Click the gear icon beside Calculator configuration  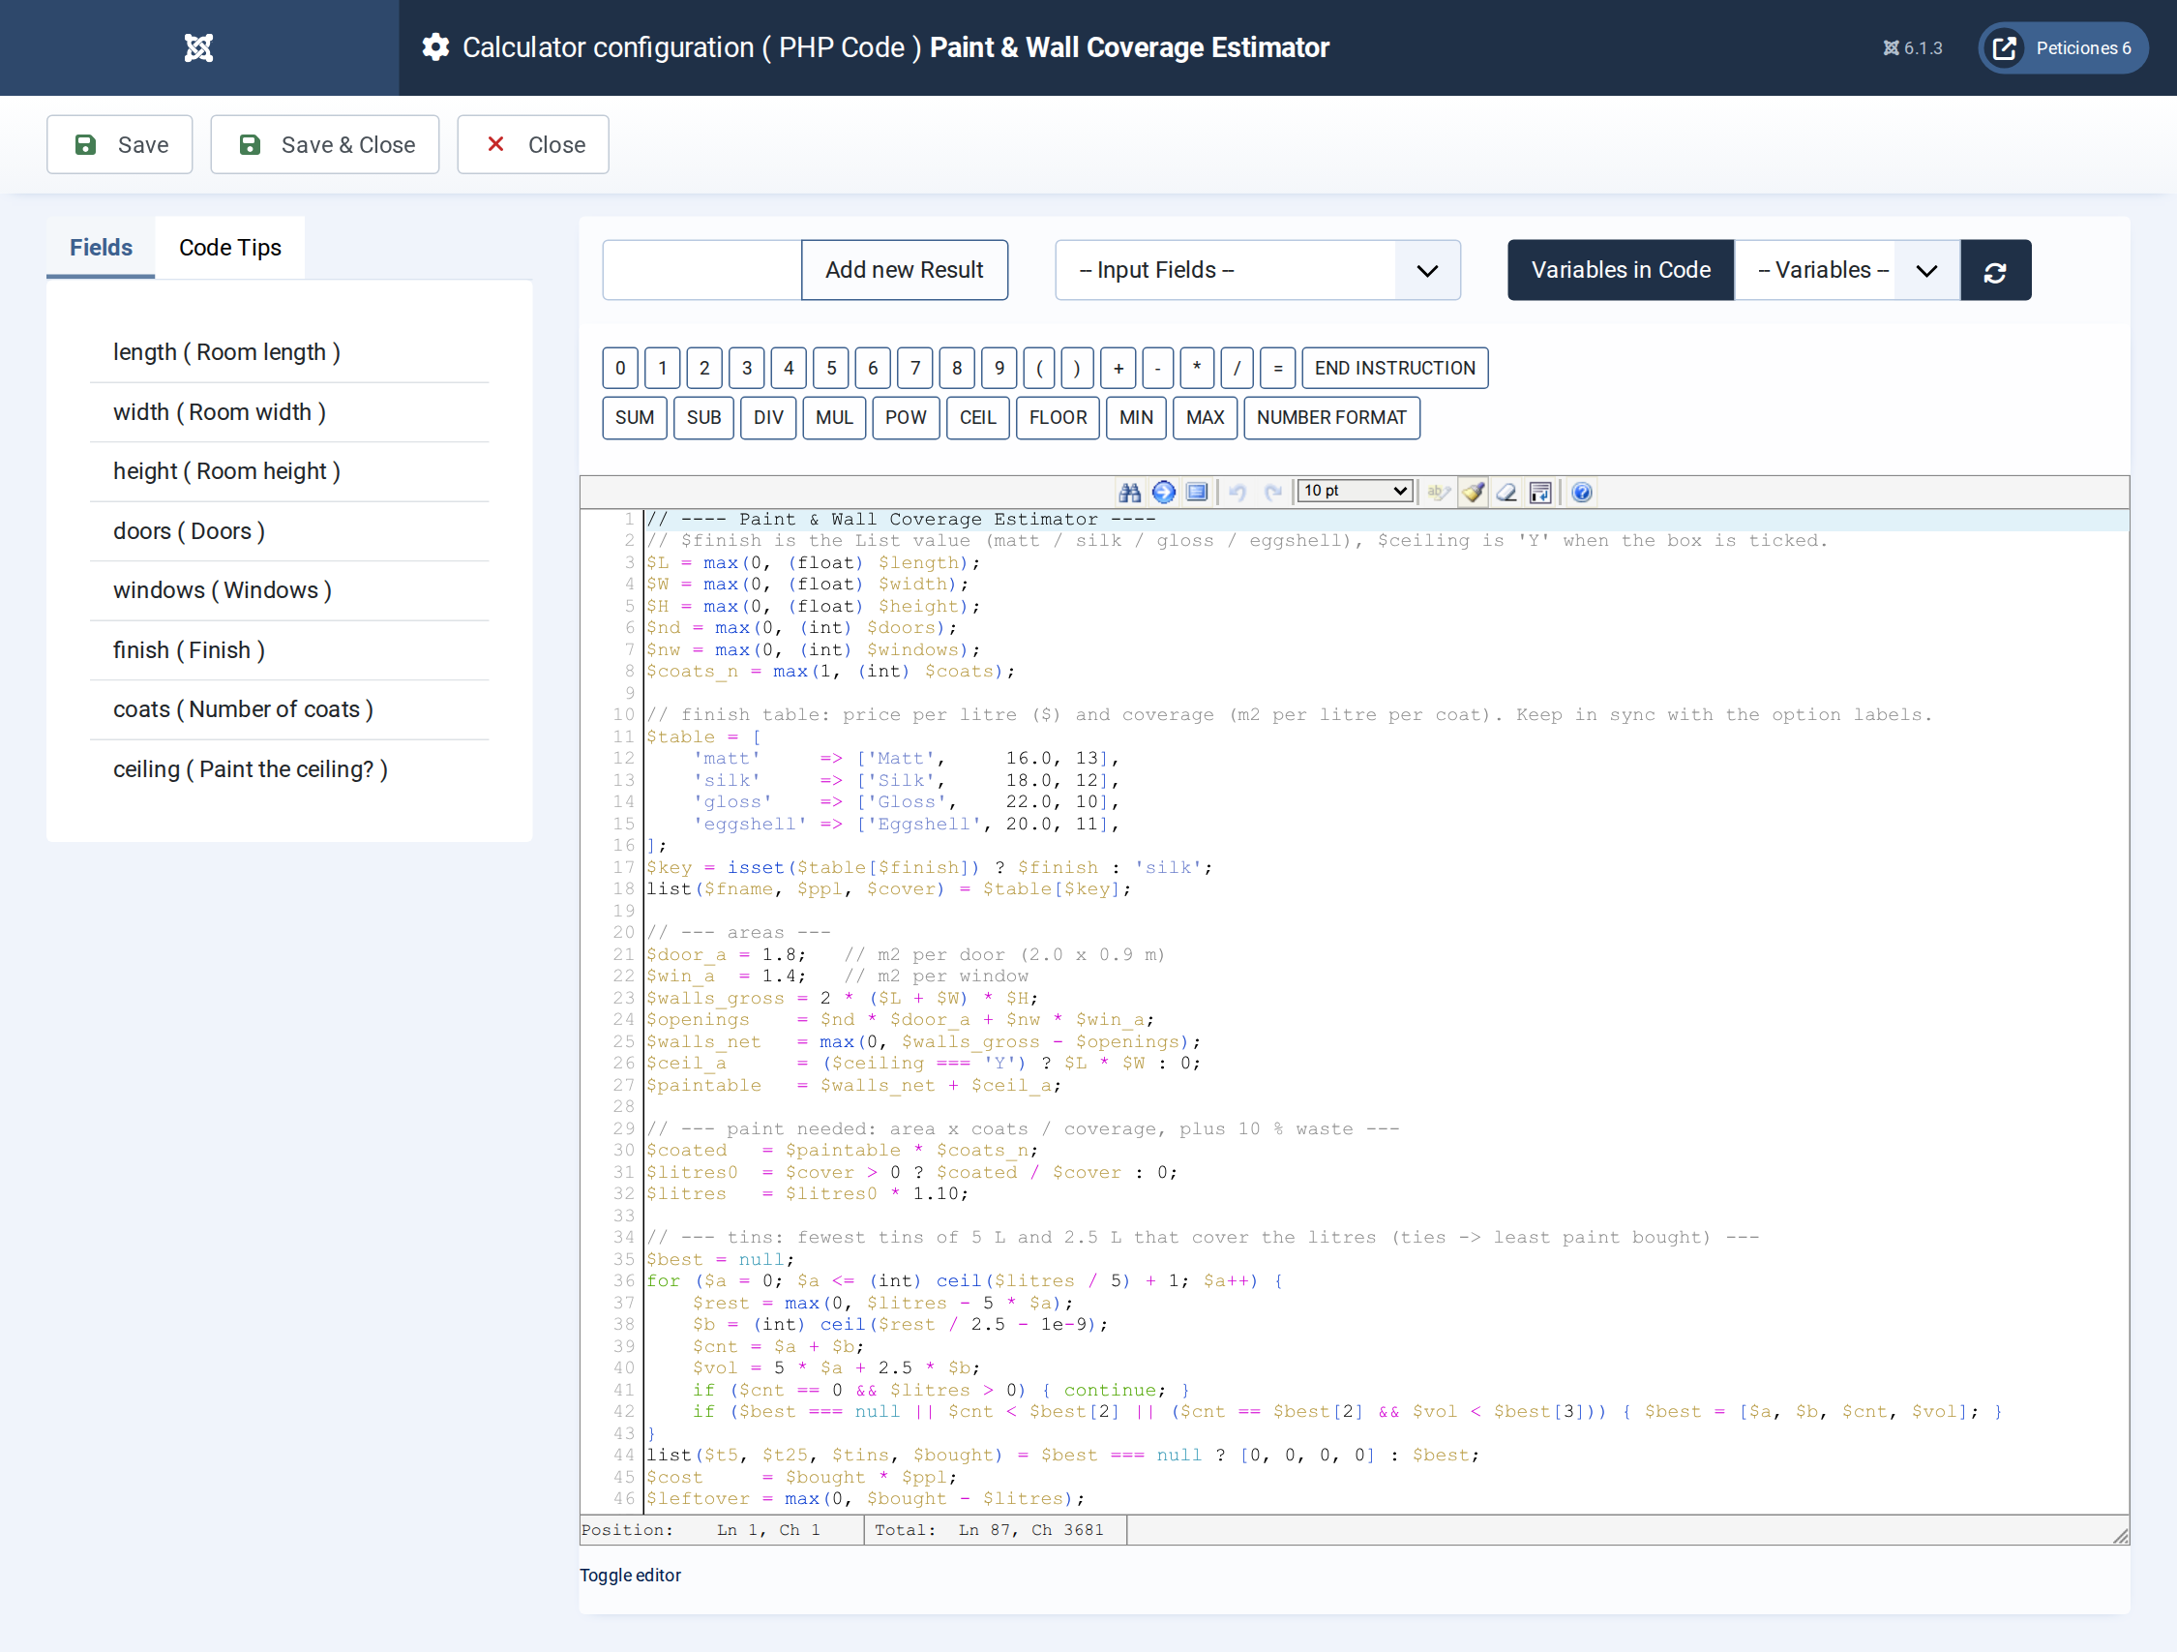tap(435, 47)
